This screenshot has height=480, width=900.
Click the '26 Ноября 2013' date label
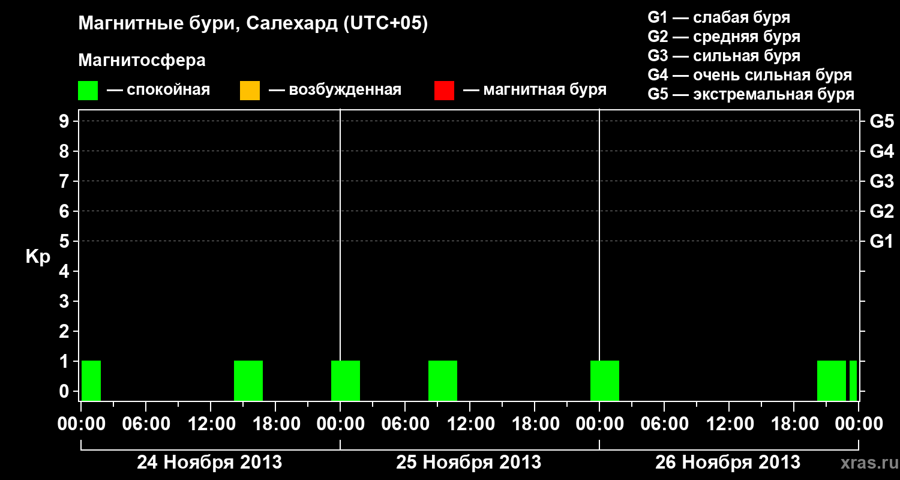pyautogui.click(x=728, y=462)
